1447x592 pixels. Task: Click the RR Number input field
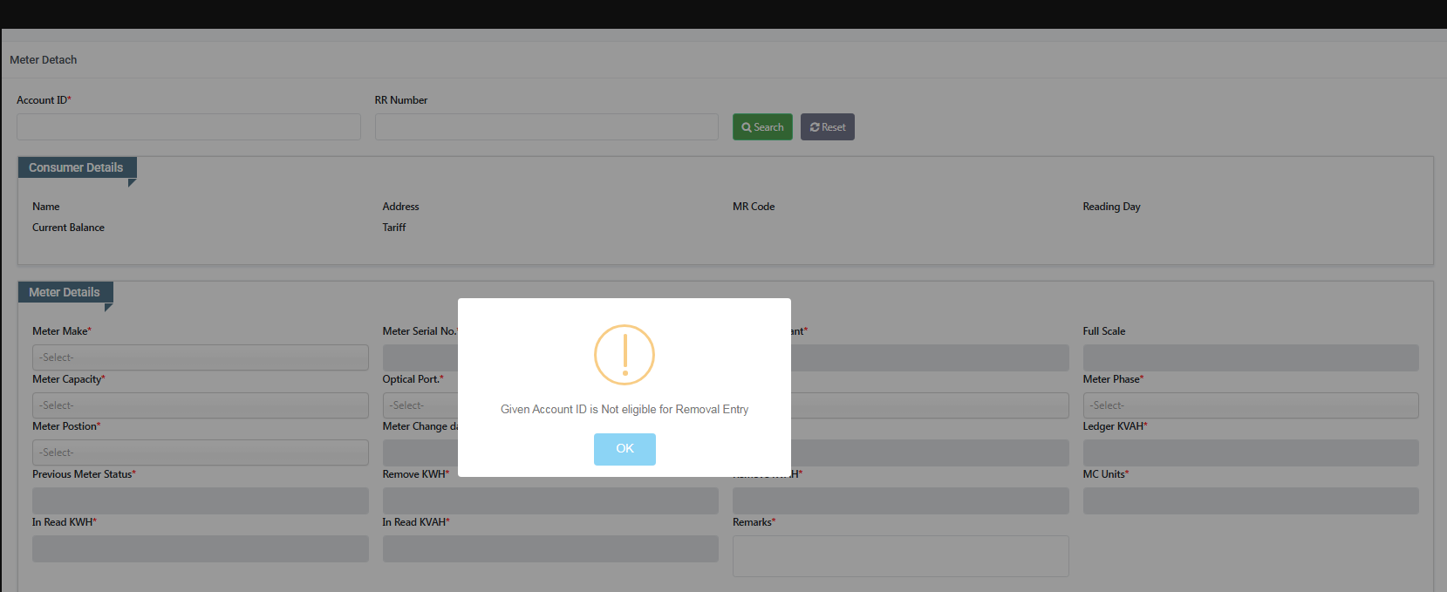click(547, 126)
